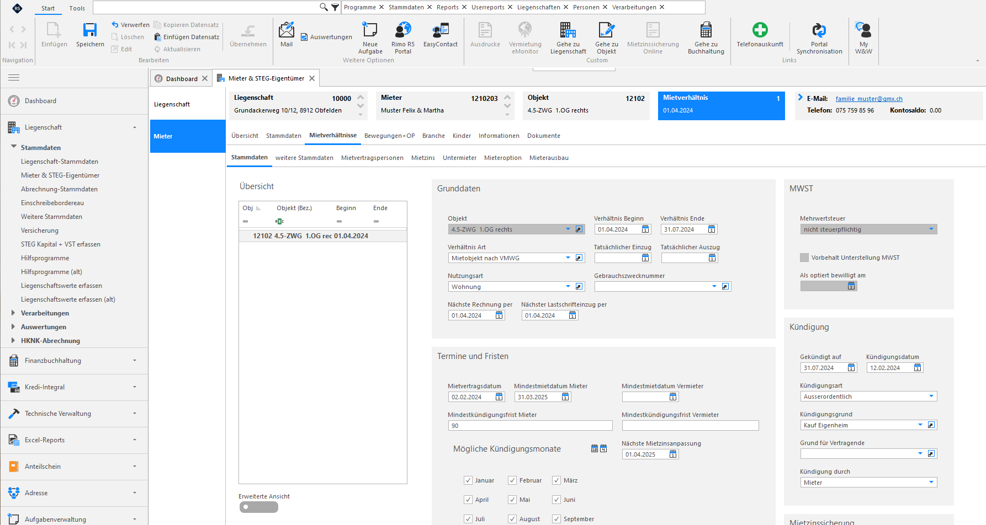Click the filter funnel icon beside search
This screenshot has width=986, height=525.
point(335,7)
